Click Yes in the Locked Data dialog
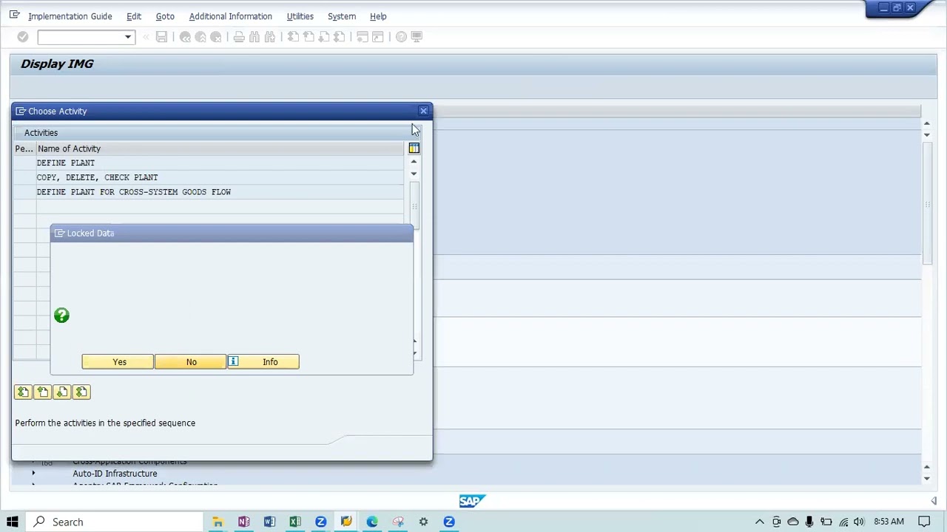947x532 pixels. click(x=118, y=362)
